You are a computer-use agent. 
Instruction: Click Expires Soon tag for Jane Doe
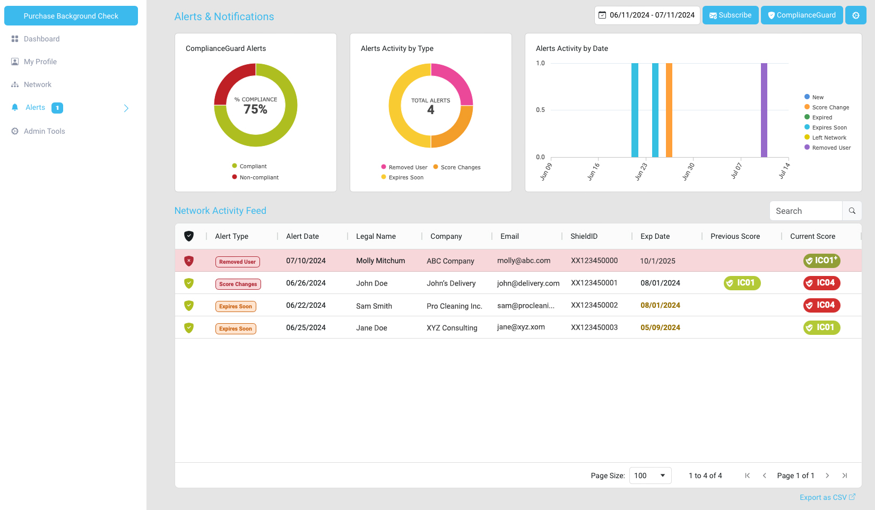pyautogui.click(x=236, y=329)
